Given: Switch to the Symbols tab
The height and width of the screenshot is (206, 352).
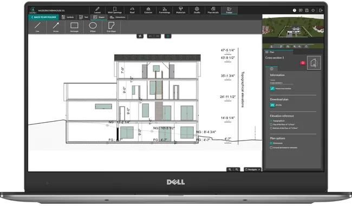Looking at the screenshot, I should coord(68,17).
